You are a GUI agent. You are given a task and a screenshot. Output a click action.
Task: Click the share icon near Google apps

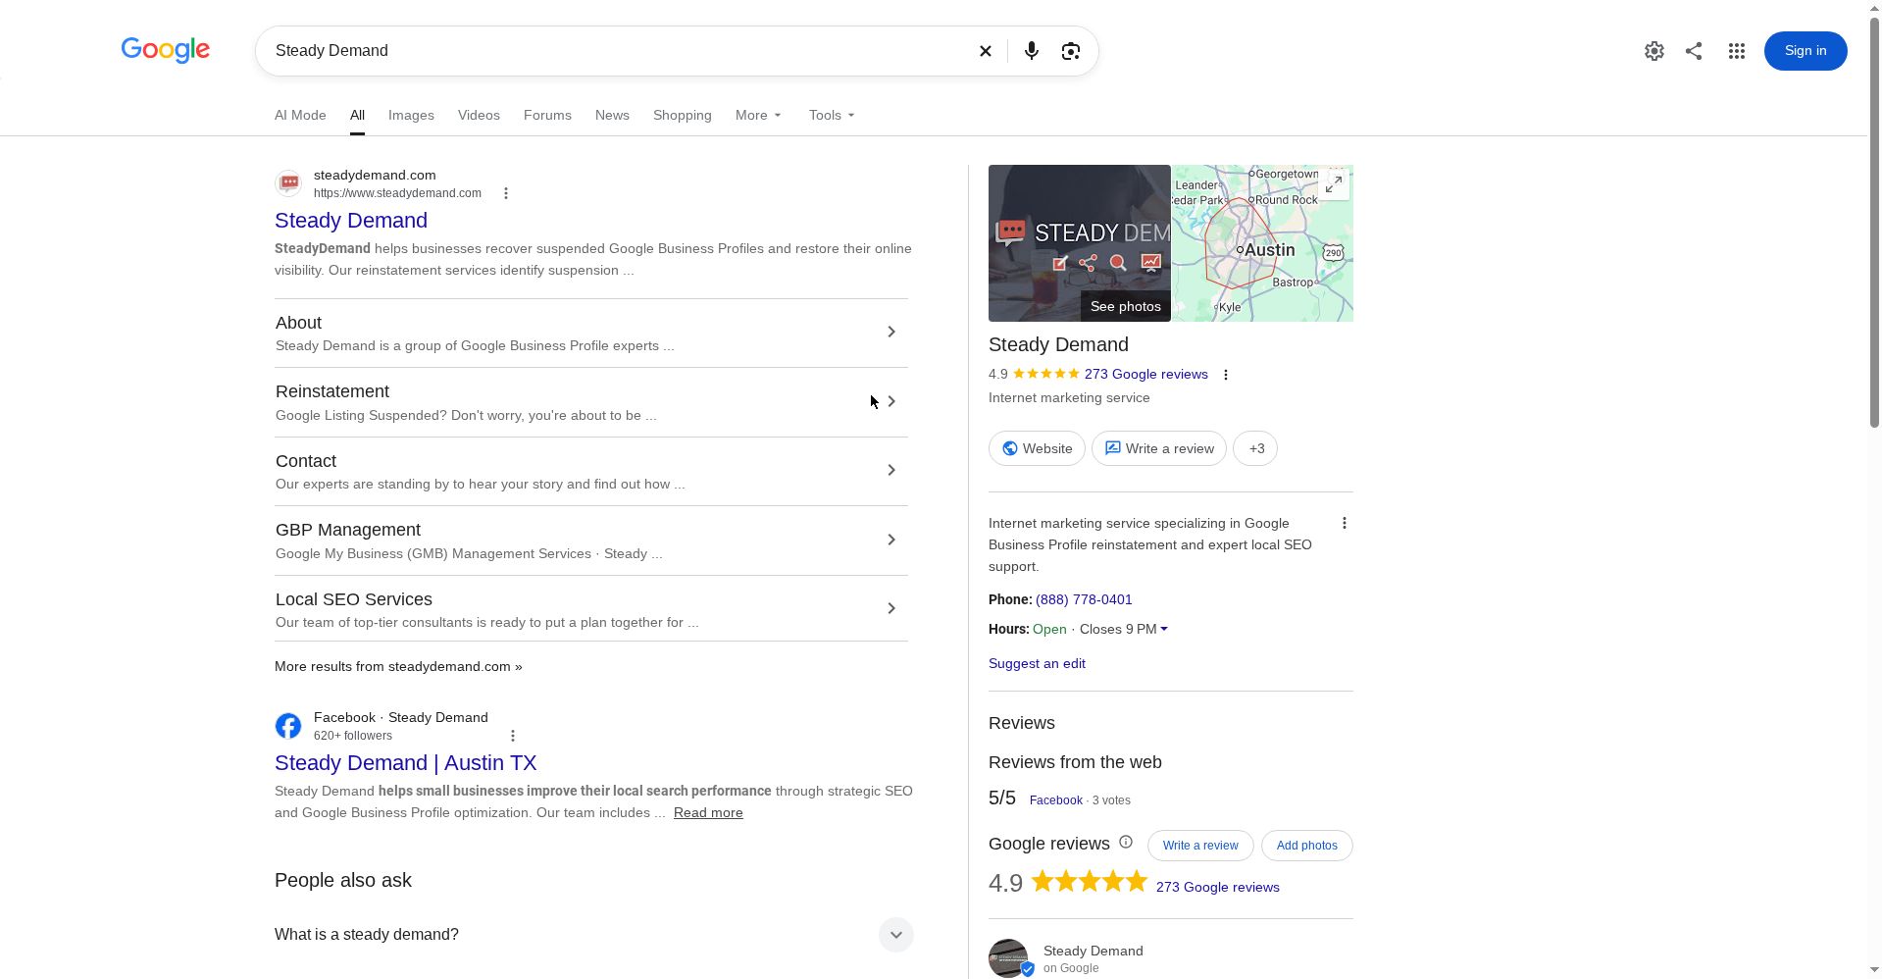(x=1694, y=51)
